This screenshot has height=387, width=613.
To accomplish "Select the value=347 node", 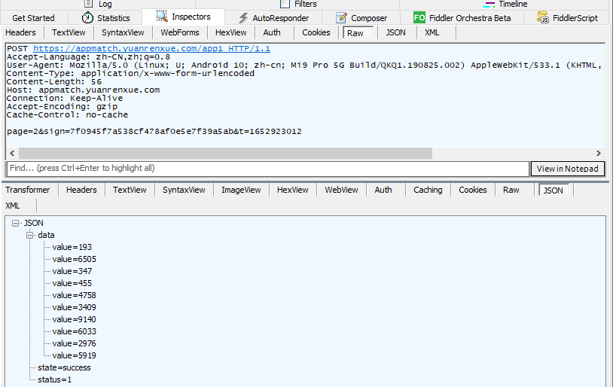I will pyautogui.click(x=72, y=271).
